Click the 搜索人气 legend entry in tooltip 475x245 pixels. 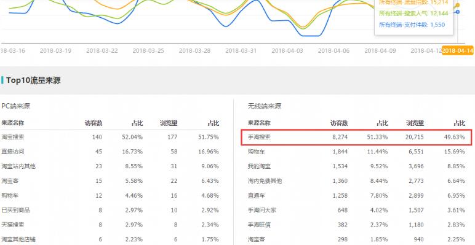point(413,14)
